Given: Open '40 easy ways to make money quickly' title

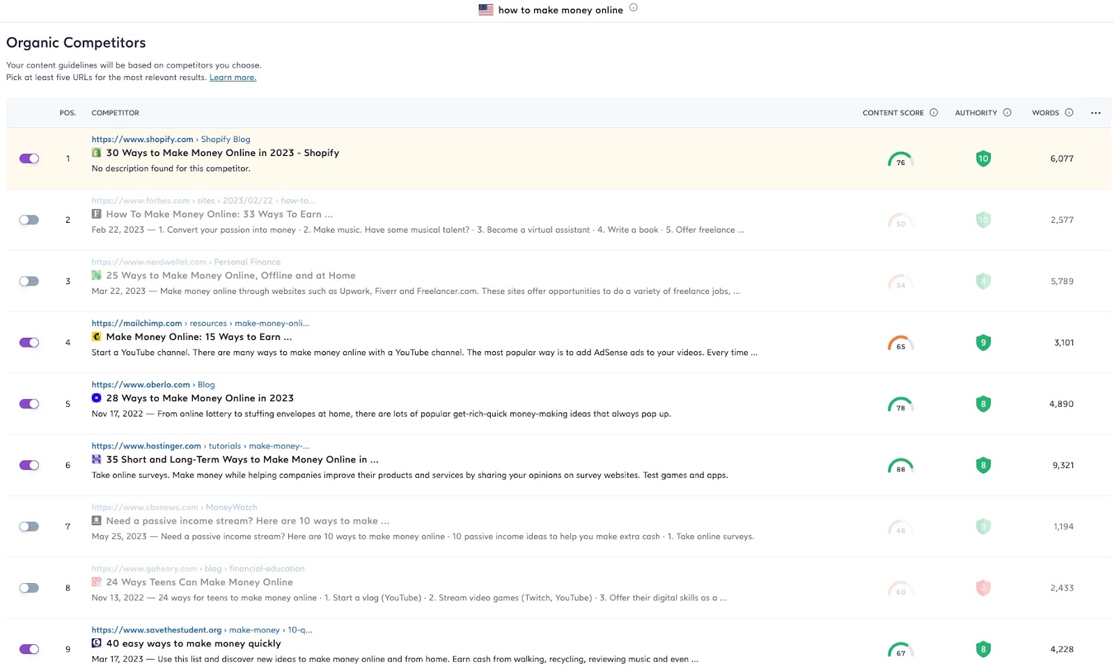Looking at the screenshot, I should [194, 644].
